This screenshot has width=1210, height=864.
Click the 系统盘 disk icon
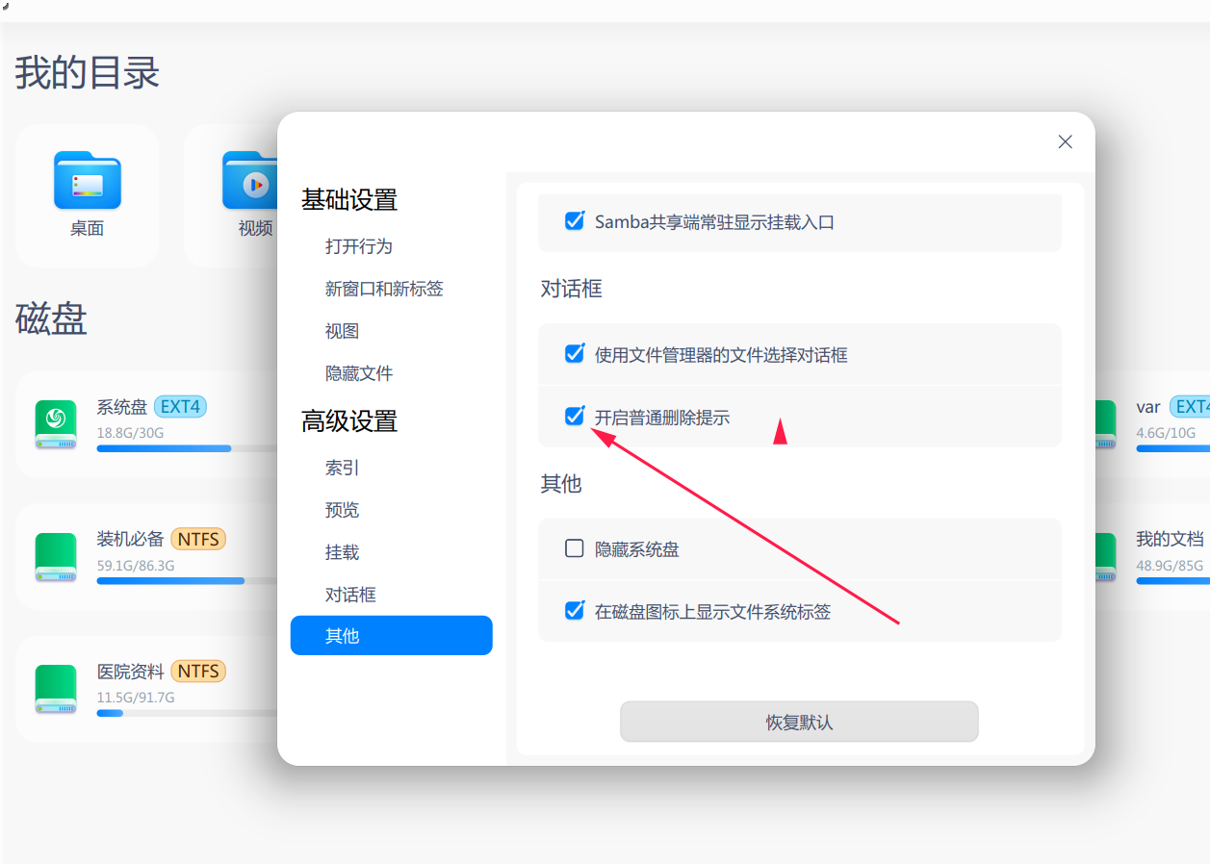tap(56, 425)
